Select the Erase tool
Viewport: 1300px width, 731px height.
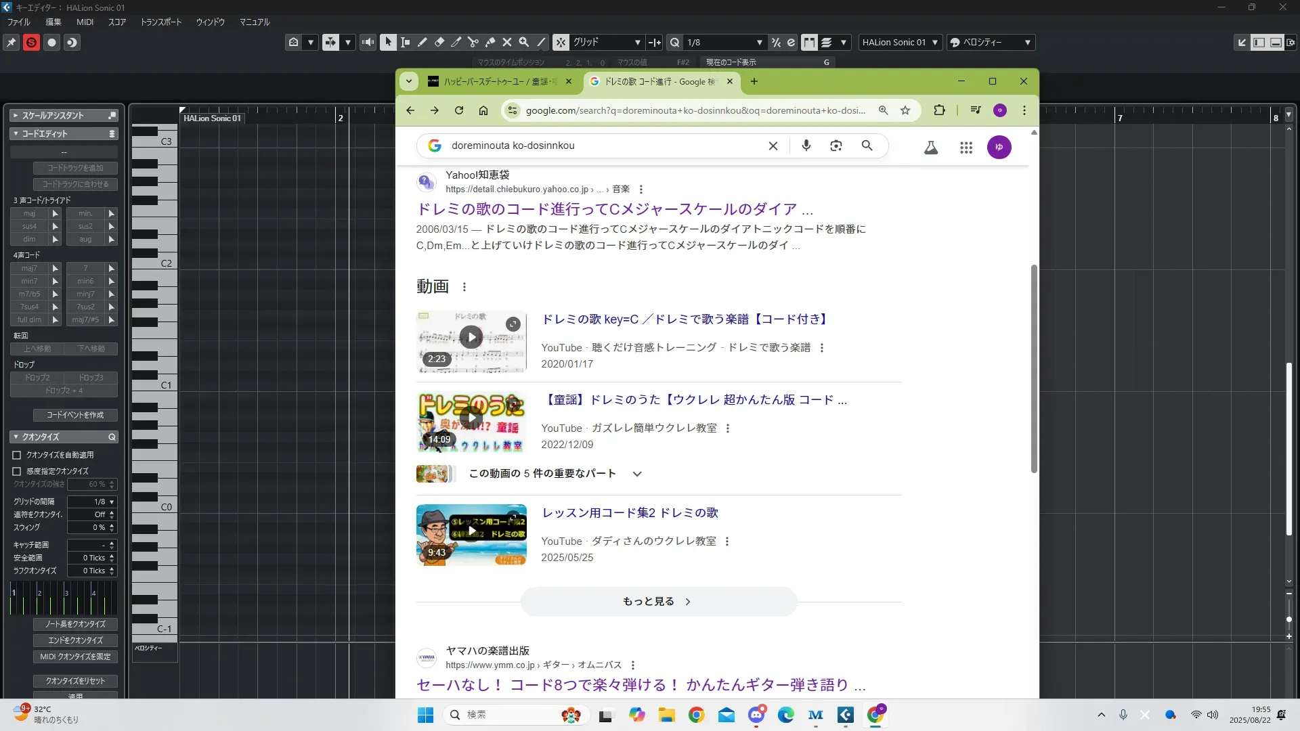click(x=439, y=43)
